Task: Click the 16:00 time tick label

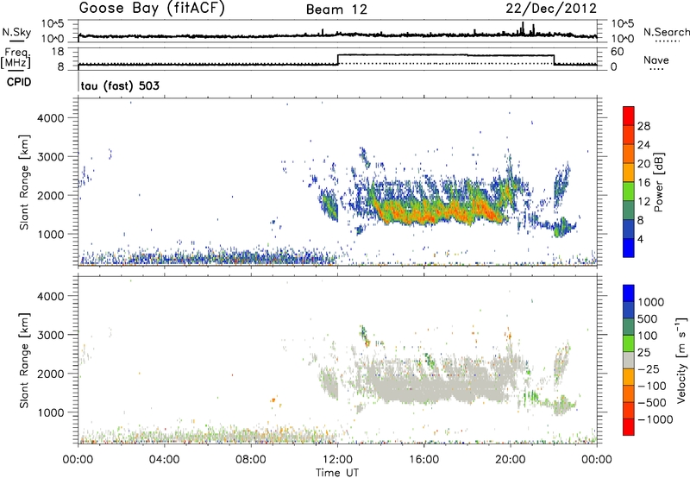Action: point(423,460)
